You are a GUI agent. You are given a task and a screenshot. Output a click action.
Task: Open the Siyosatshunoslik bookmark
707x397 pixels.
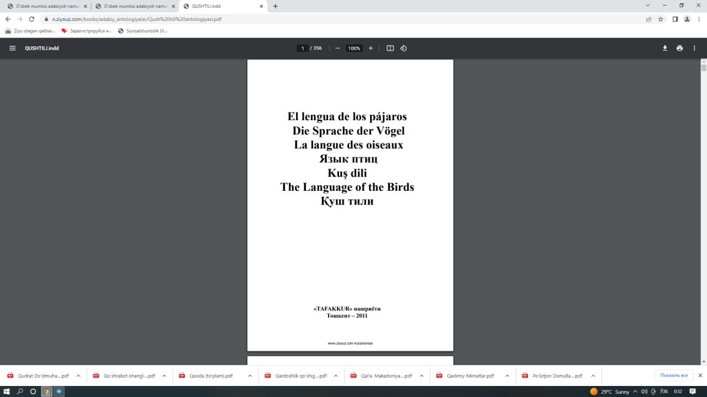(144, 31)
